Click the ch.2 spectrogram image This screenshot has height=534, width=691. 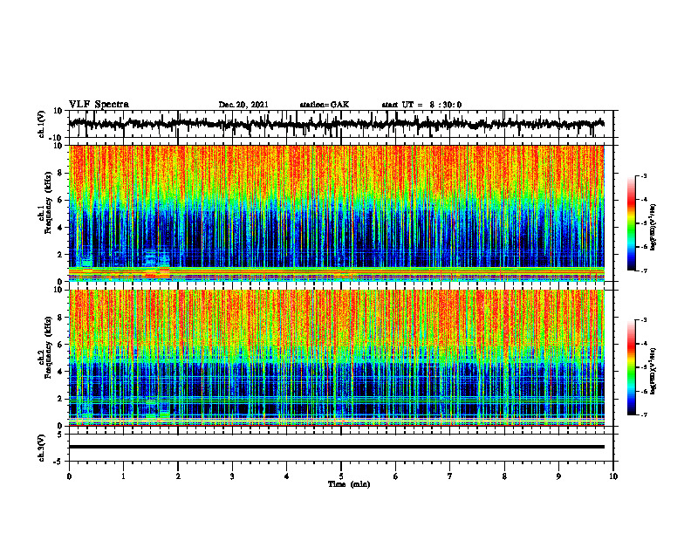click(337, 358)
